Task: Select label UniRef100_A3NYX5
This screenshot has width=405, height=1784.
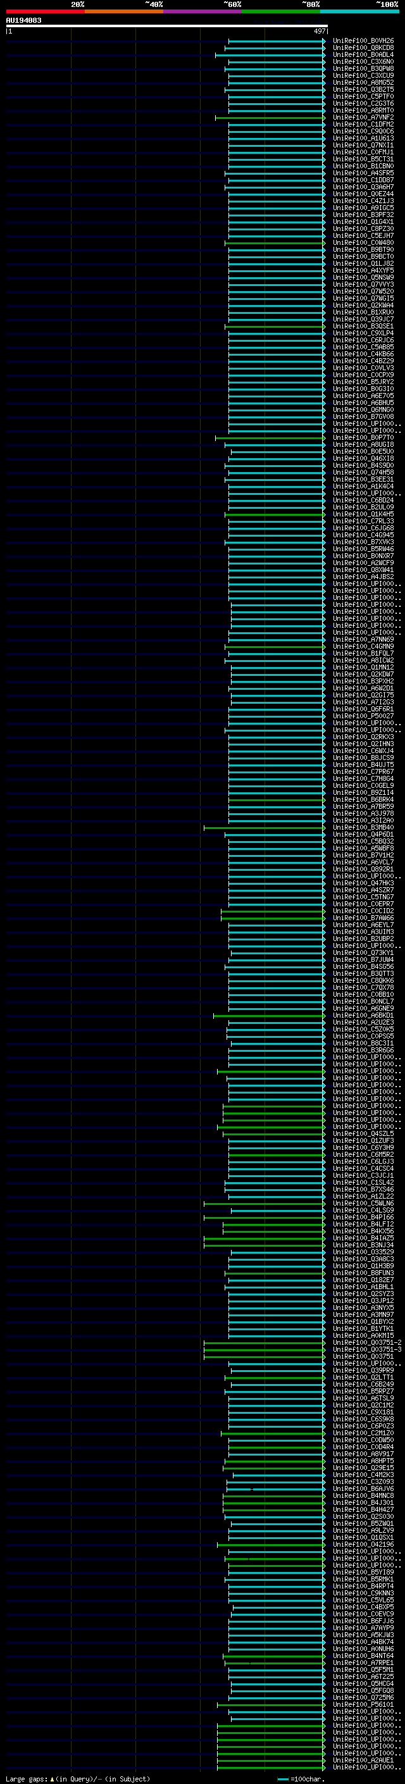Action: pos(363,1308)
